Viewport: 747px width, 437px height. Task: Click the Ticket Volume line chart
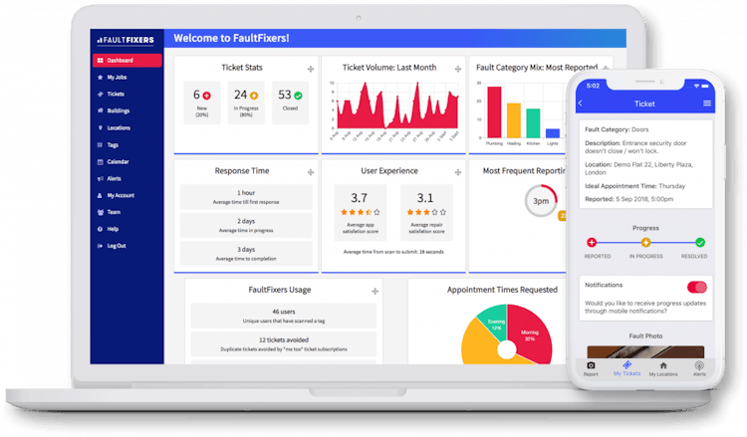click(397, 106)
